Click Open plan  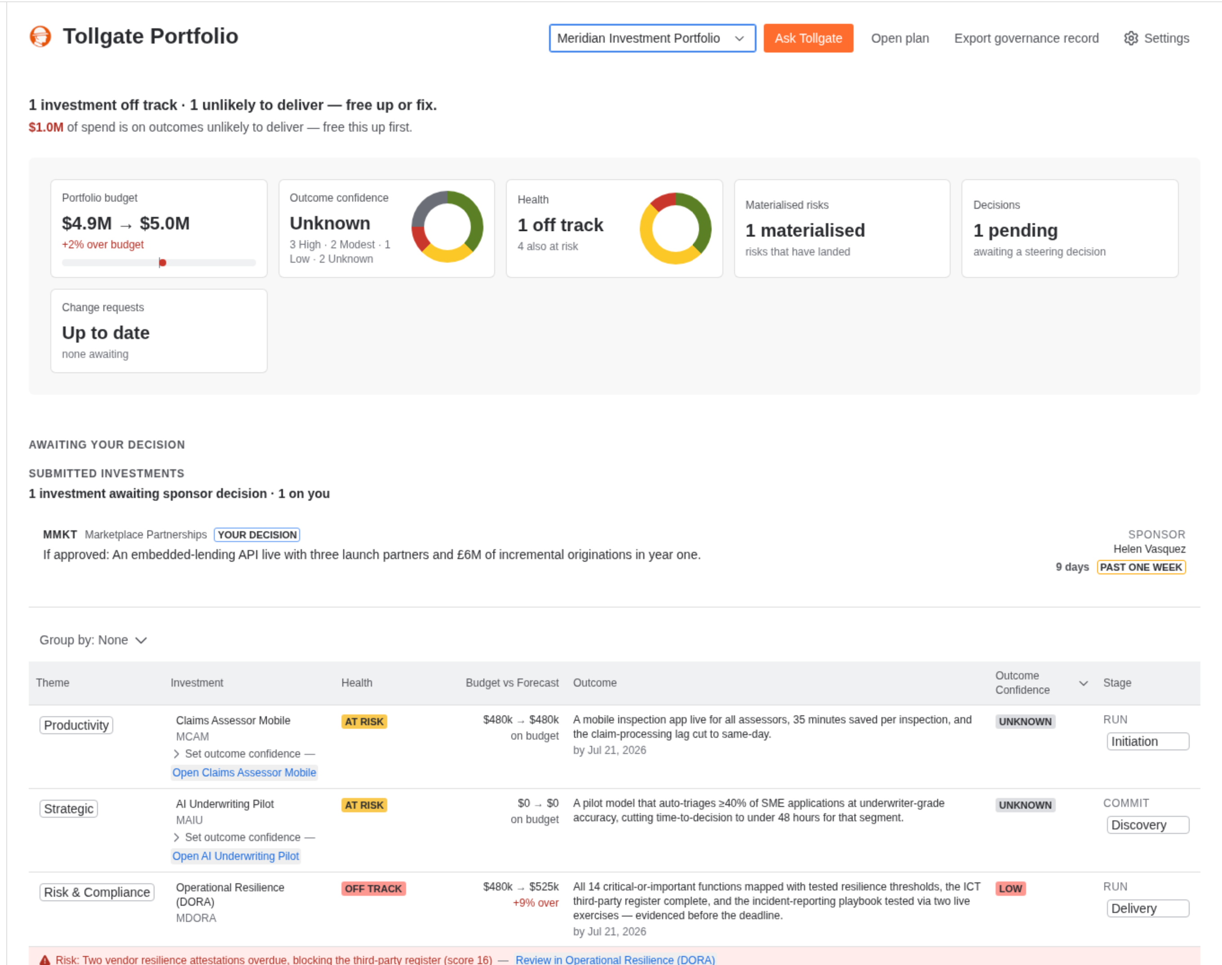(x=900, y=39)
